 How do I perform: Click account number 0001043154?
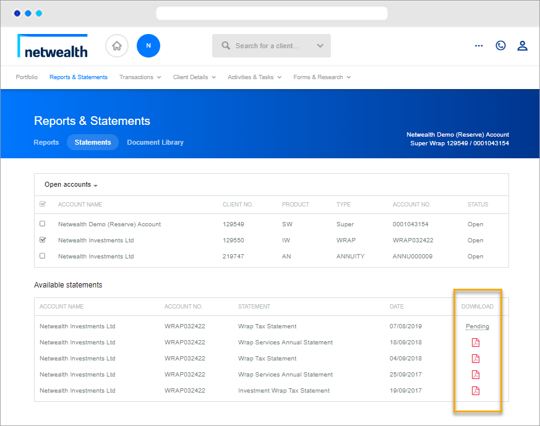pos(411,224)
